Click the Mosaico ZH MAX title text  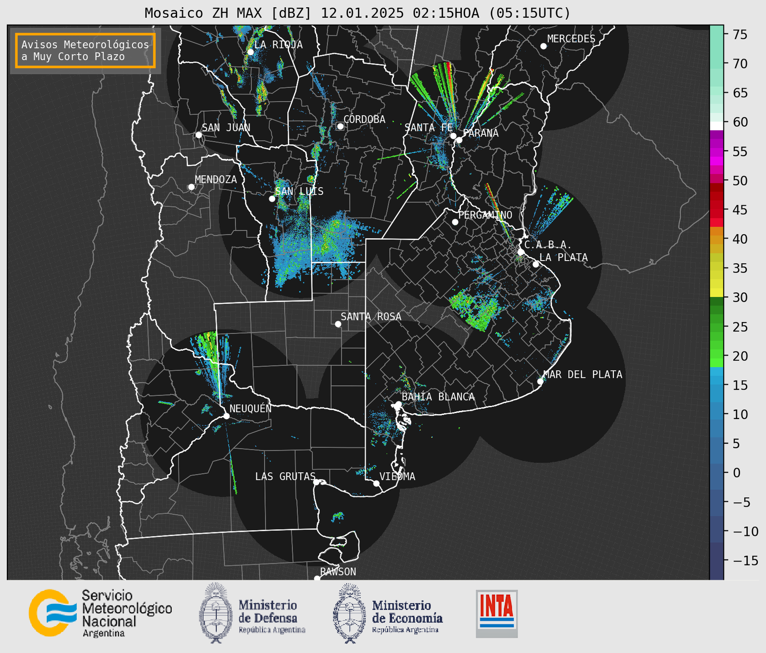[357, 13]
